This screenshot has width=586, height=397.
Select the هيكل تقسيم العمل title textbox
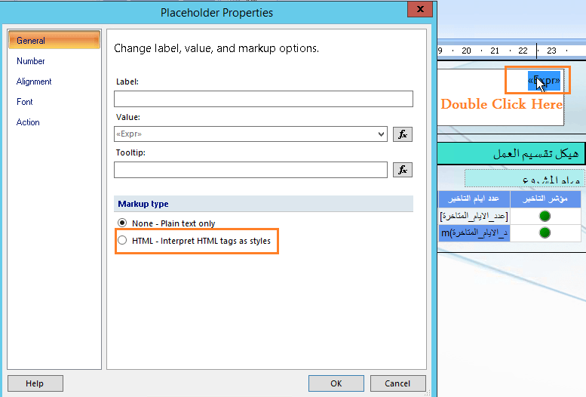click(x=511, y=153)
